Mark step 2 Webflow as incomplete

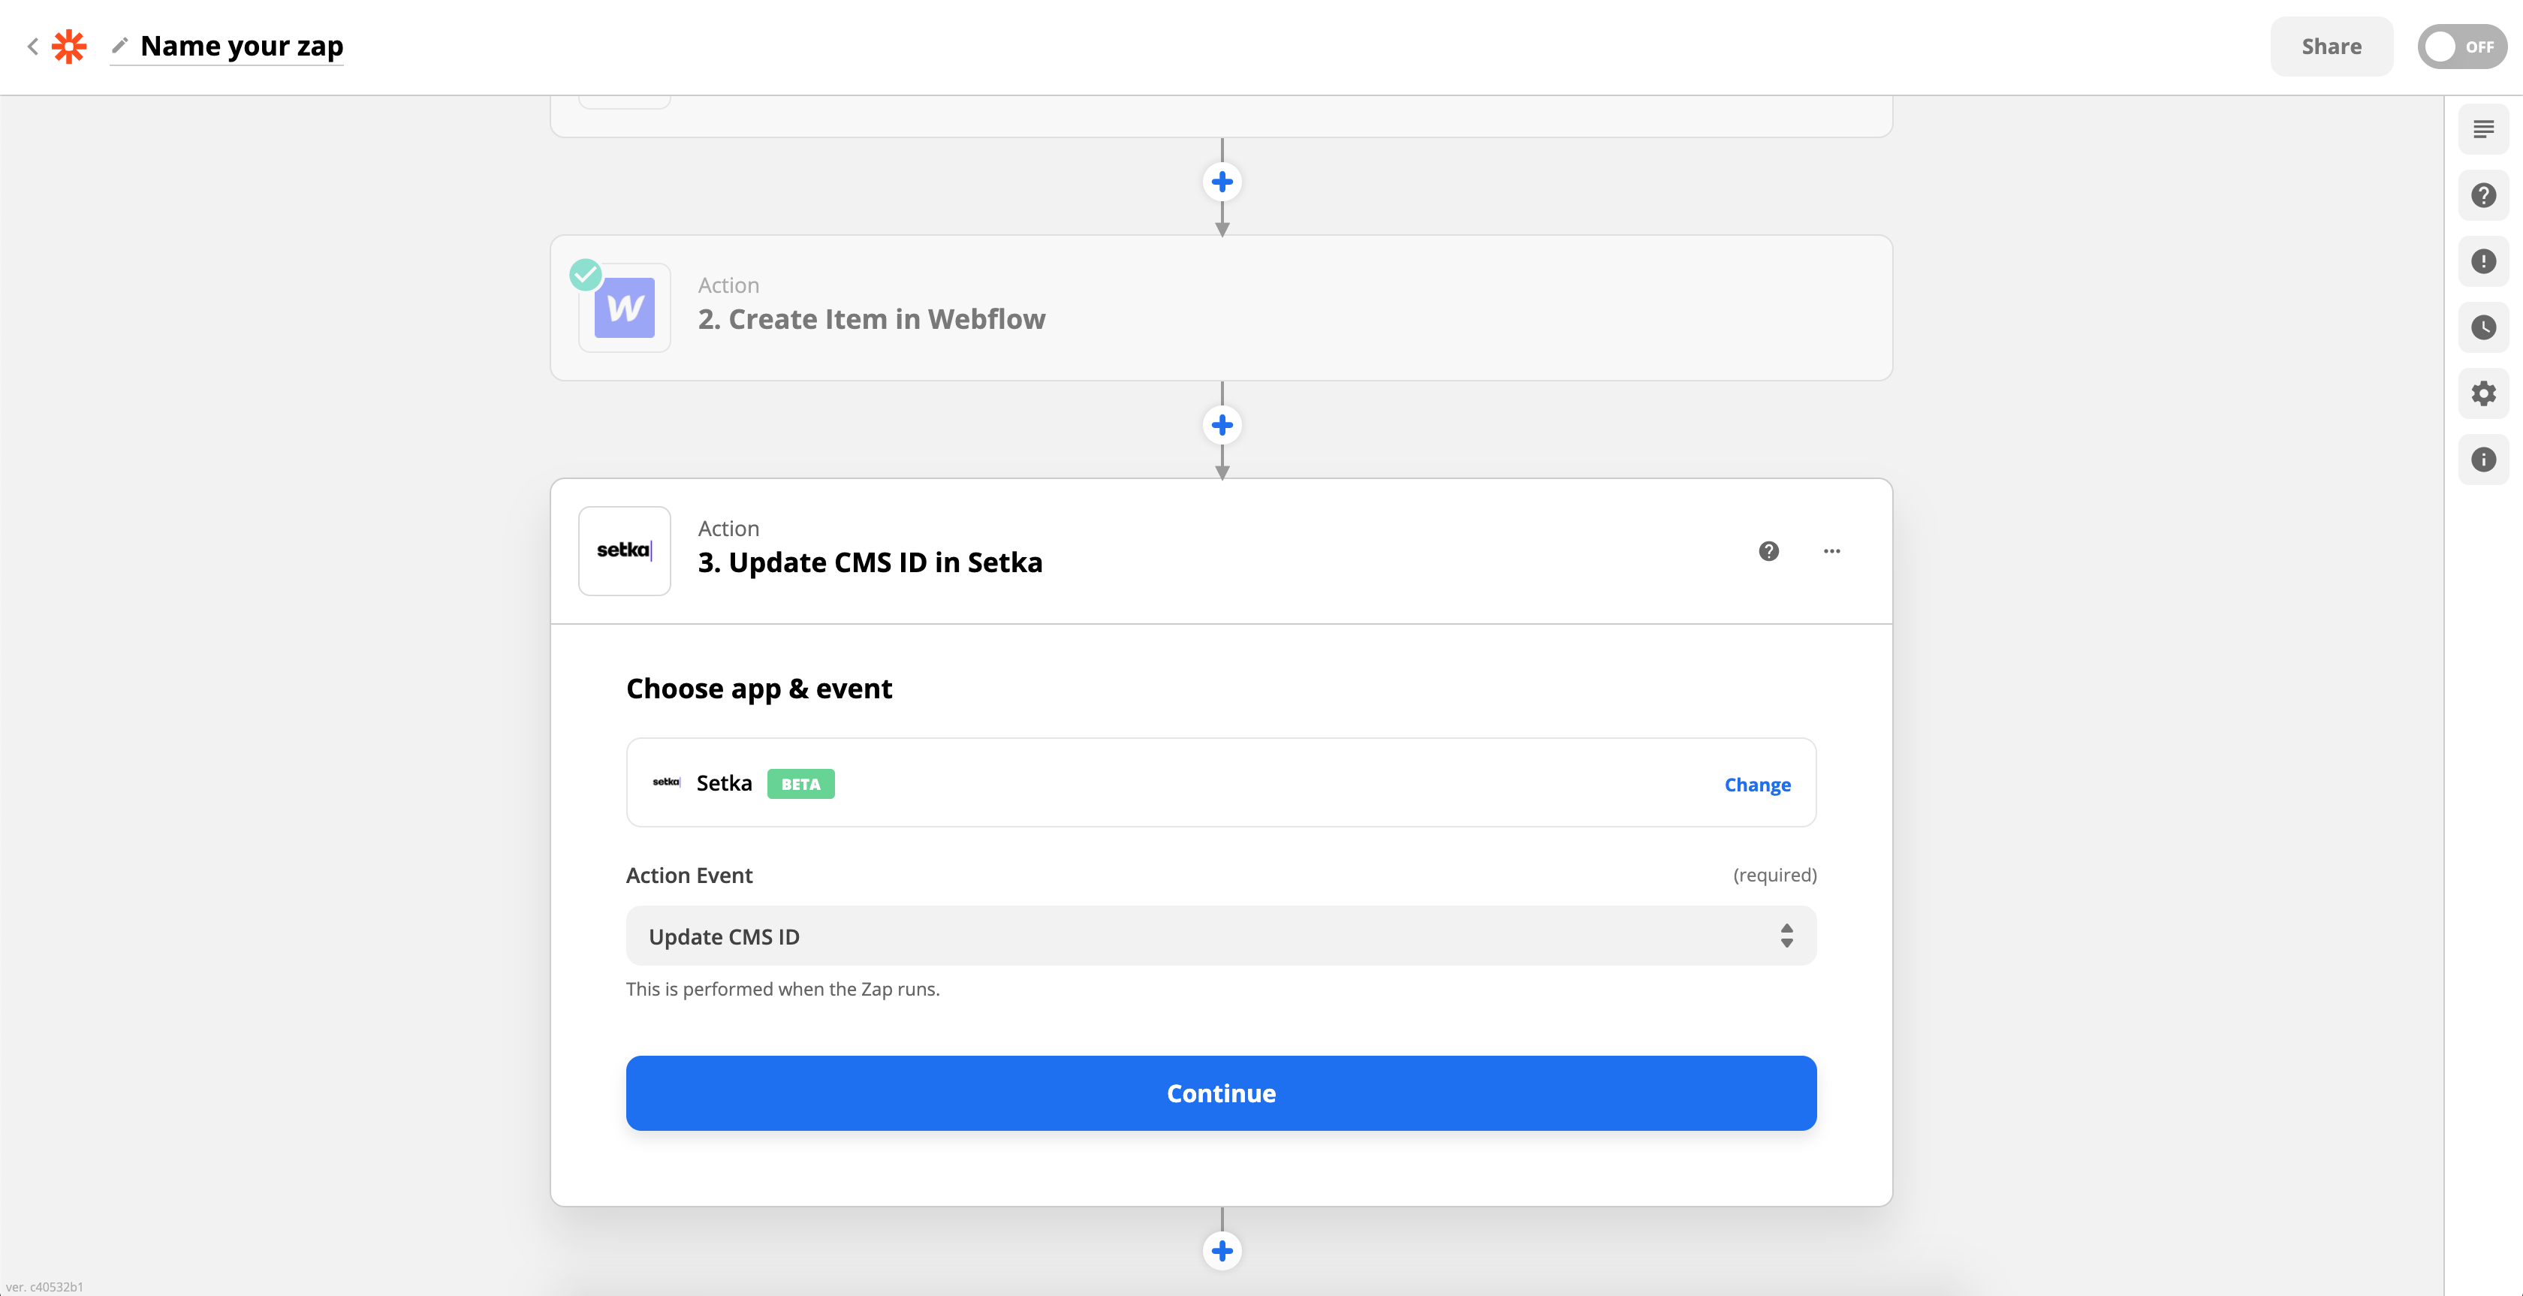coord(586,276)
